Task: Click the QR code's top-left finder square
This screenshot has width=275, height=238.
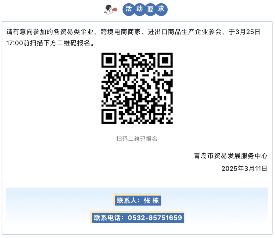Action: [x=109, y=60]
